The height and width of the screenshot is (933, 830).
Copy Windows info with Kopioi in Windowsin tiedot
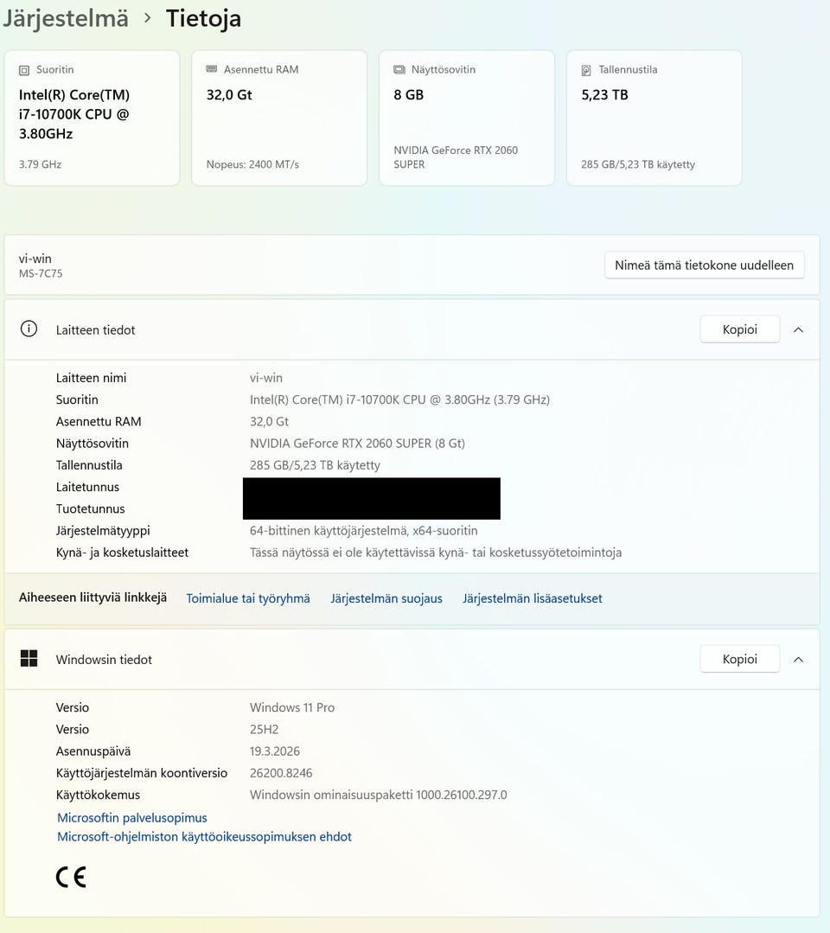click(739, 659)
